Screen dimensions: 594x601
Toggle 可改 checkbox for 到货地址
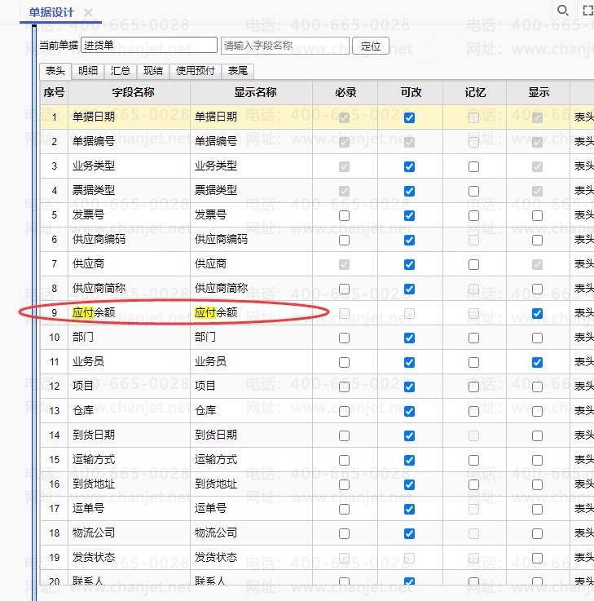point(409,485)
